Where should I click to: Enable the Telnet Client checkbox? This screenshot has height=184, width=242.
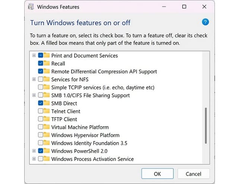[41, 111]
